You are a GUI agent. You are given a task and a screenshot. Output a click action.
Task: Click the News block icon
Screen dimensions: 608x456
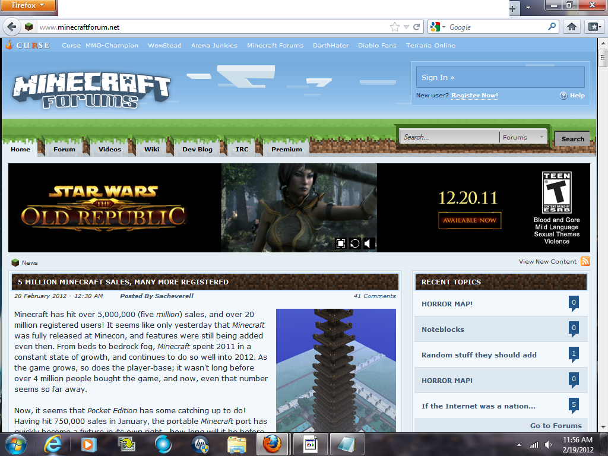click(15, 262)
